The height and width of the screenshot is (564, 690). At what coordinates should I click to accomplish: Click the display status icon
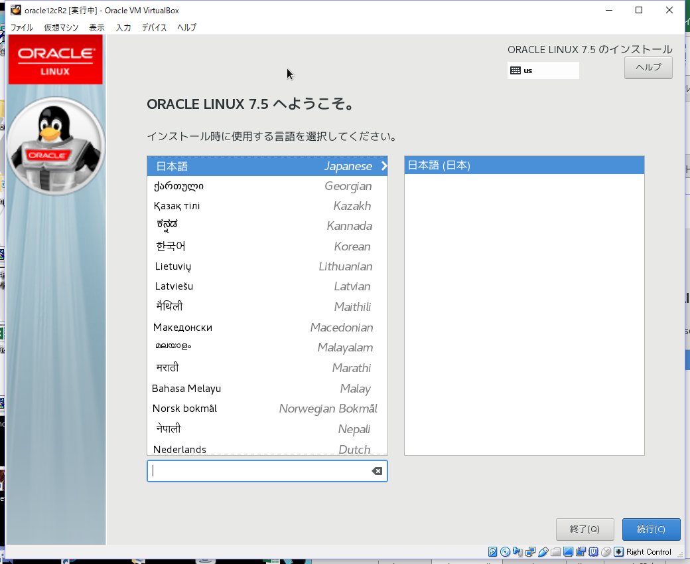click(569, 552)
